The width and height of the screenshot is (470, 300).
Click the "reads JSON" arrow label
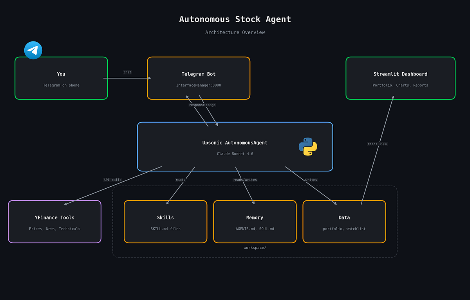[377, 144]
